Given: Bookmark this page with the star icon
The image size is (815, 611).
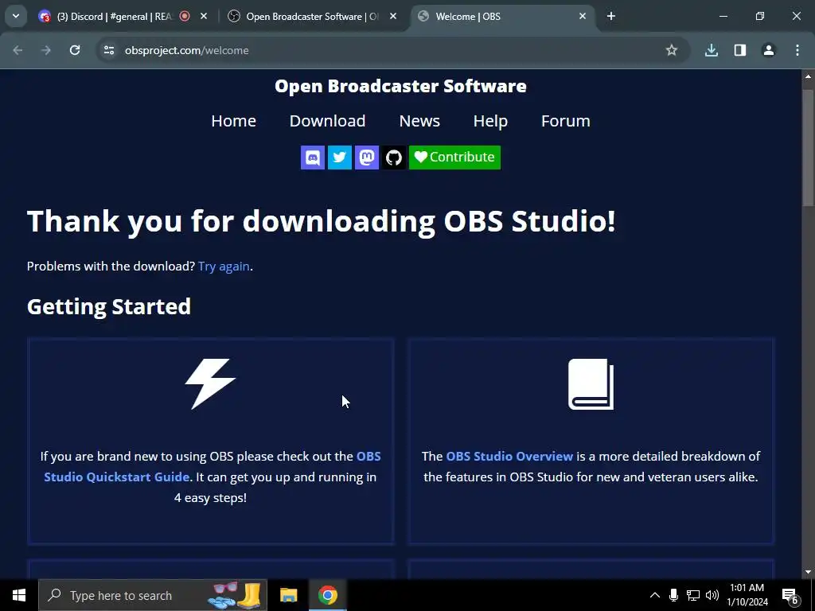Looking at the screenshot, I should click(x=672, y=50).
